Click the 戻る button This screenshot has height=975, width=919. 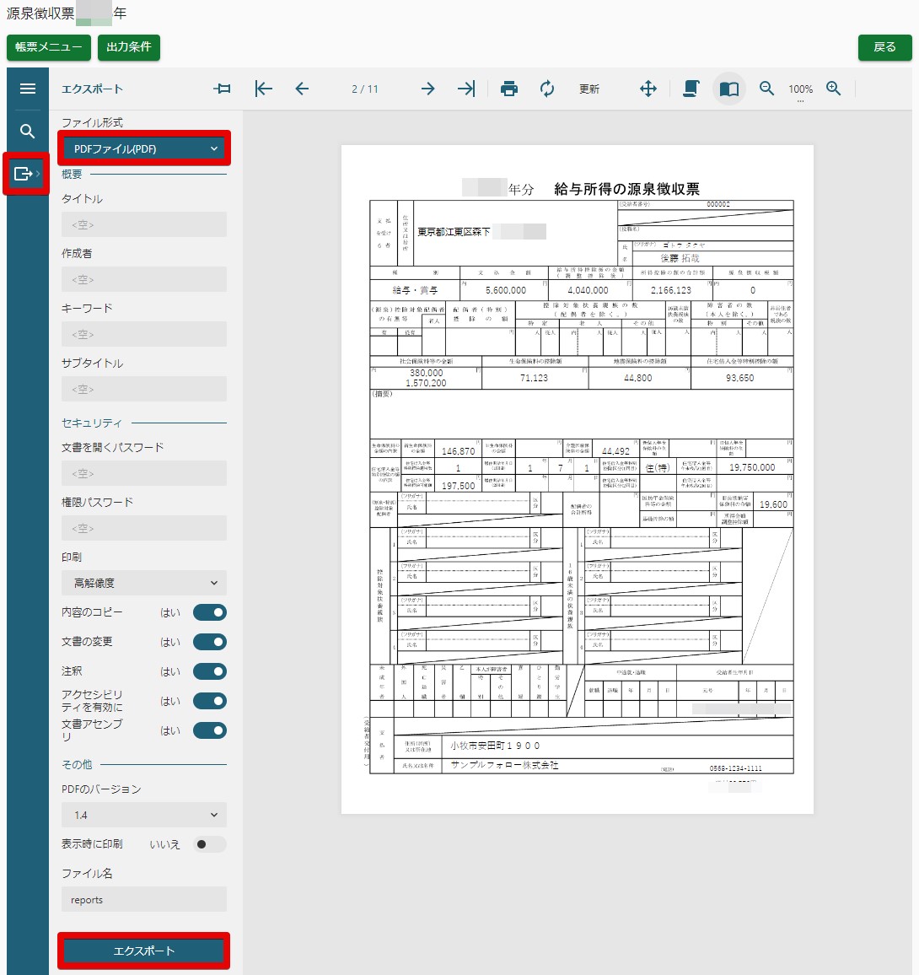pyautogui.click(x=884, y=47)
